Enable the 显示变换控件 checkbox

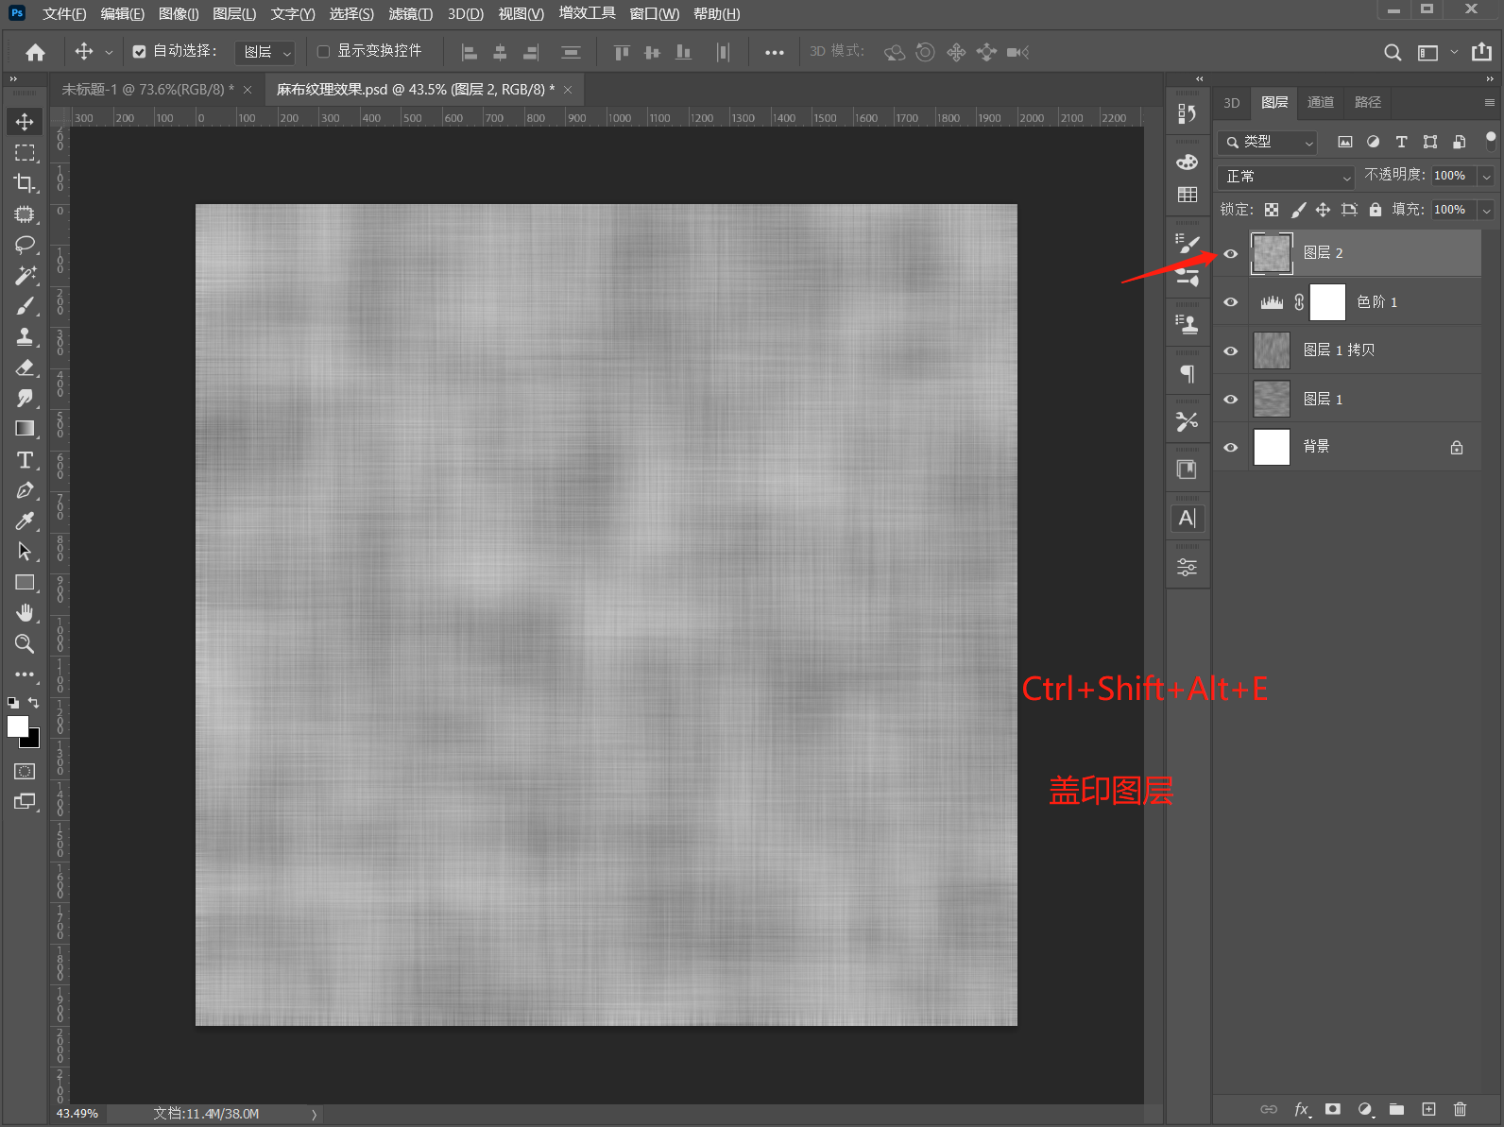(x=323, y=52)
